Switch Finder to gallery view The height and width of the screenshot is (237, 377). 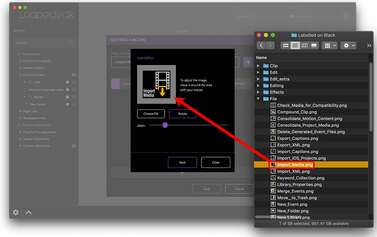(x=314, y=45)
